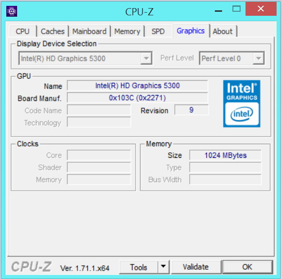Click the GPU Name field
The width and height of the screenshot is (282, 279).
pos(137,86)
